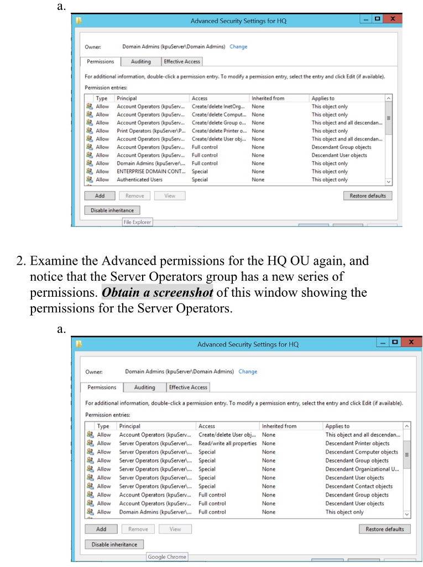Select the Print Operators (kpuServer\P... principal entry
Screen dimensions: 423x567
coord(151,131)
